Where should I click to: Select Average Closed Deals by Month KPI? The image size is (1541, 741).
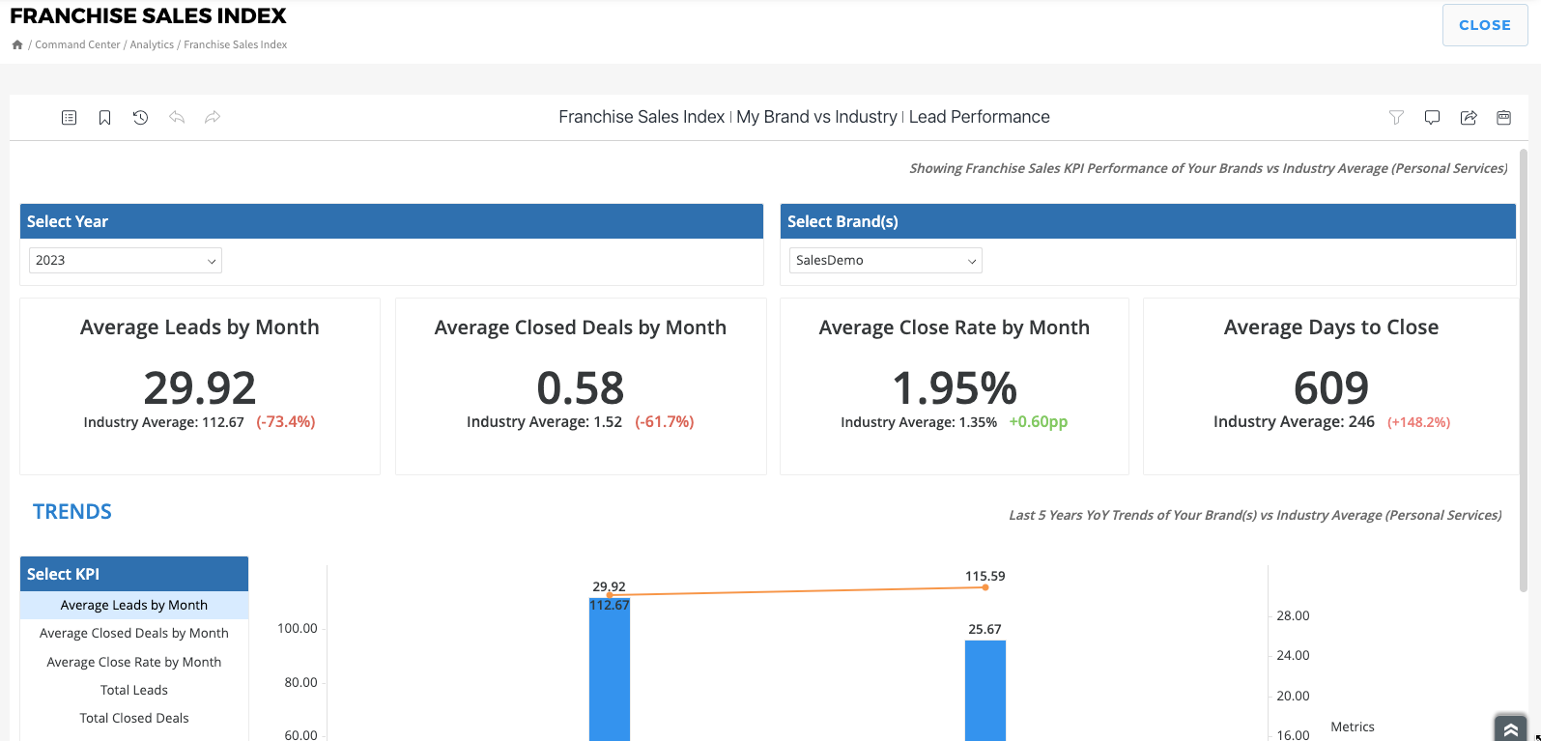(x=134, y=634)
